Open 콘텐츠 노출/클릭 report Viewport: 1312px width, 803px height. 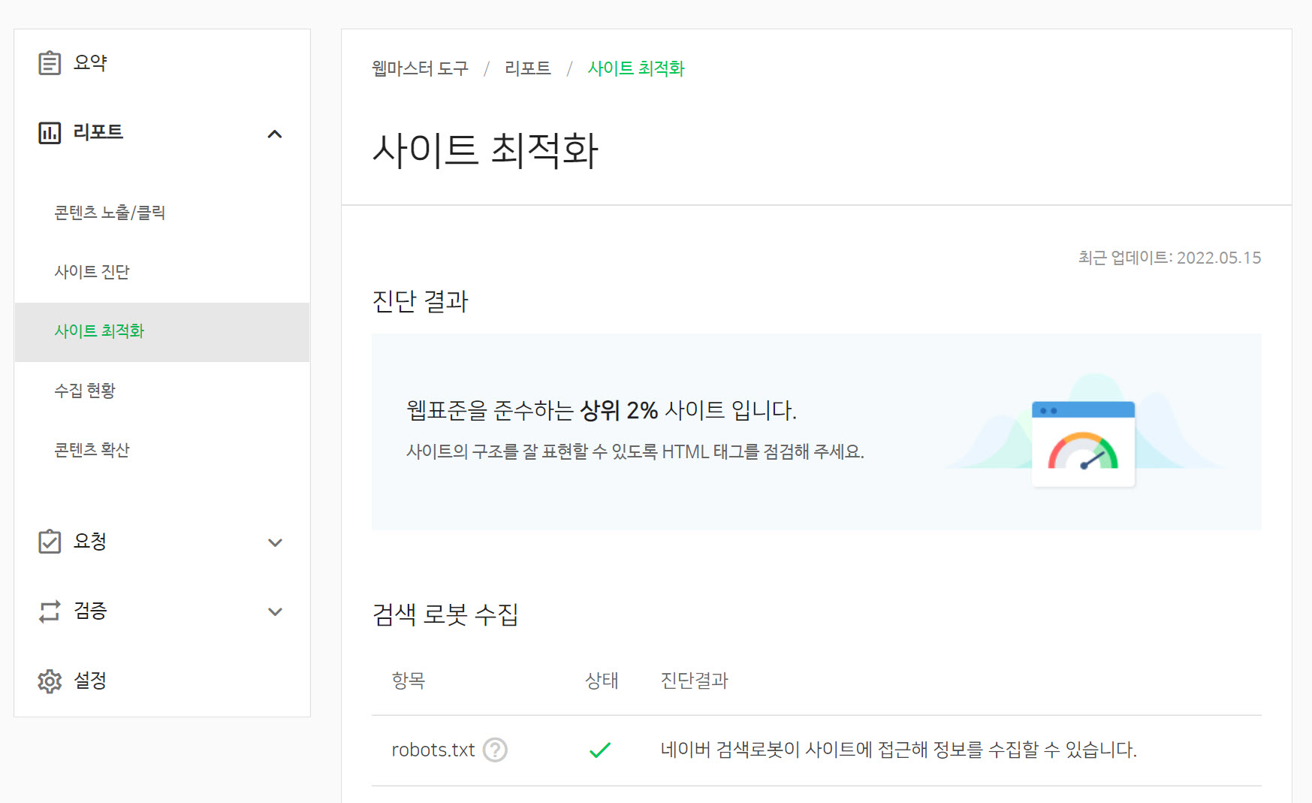click(111, 212)
